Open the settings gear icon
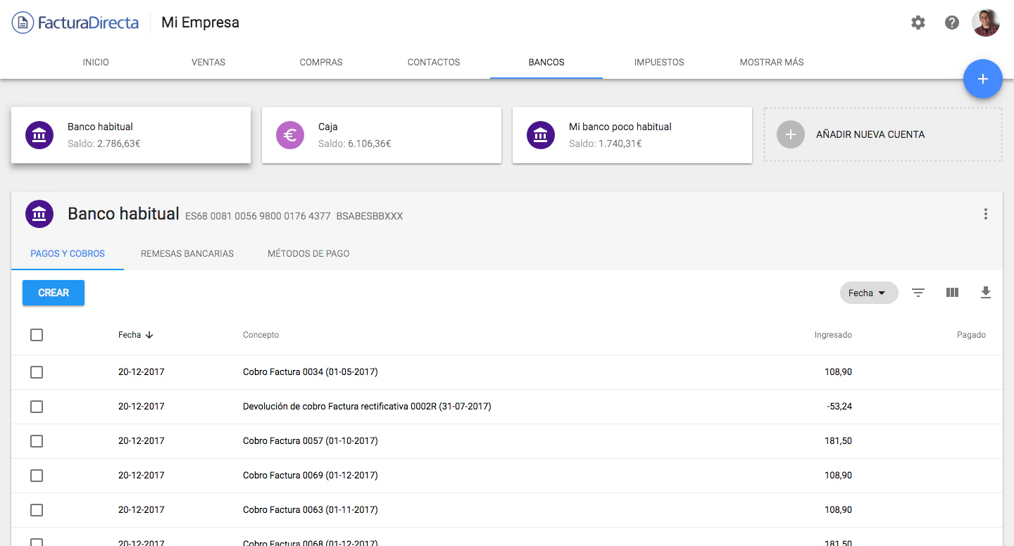1014x546 pixels. pyautogui.click(x=918, y=23)
